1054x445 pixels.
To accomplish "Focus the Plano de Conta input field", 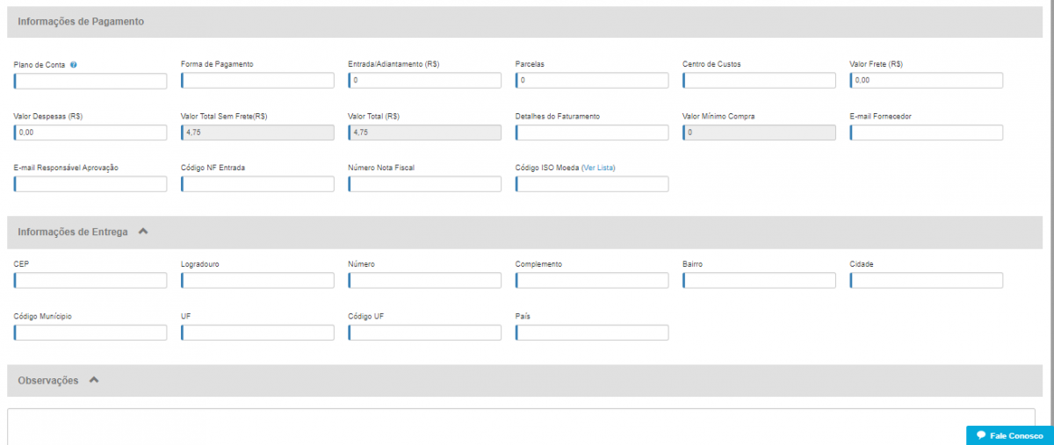I will (90, 81).
